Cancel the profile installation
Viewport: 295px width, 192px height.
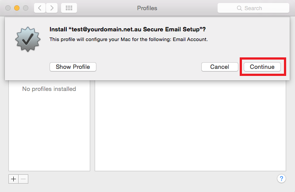219,67
